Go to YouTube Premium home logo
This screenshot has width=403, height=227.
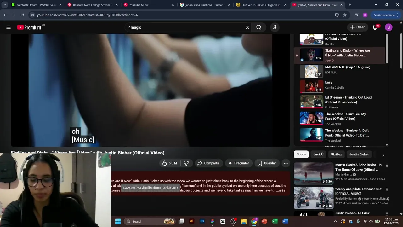[x=29, y=27]
